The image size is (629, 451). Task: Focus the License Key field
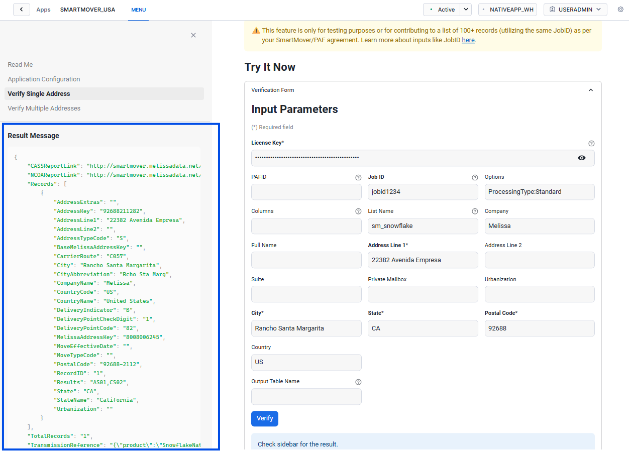423,158
